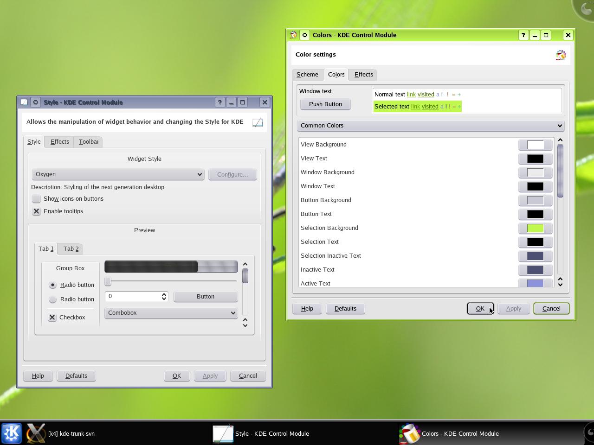Change the Inactive Text color swatch
This screenshot has width=594, height=445.
(x=535, y=270)
